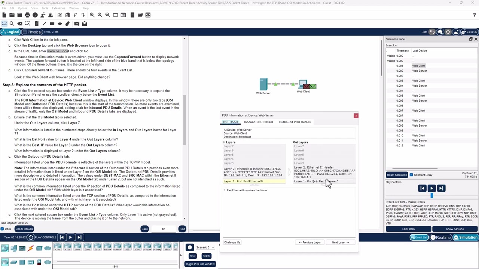Click the Print toolbar icon
479x269 pixels.
point(27,15)
